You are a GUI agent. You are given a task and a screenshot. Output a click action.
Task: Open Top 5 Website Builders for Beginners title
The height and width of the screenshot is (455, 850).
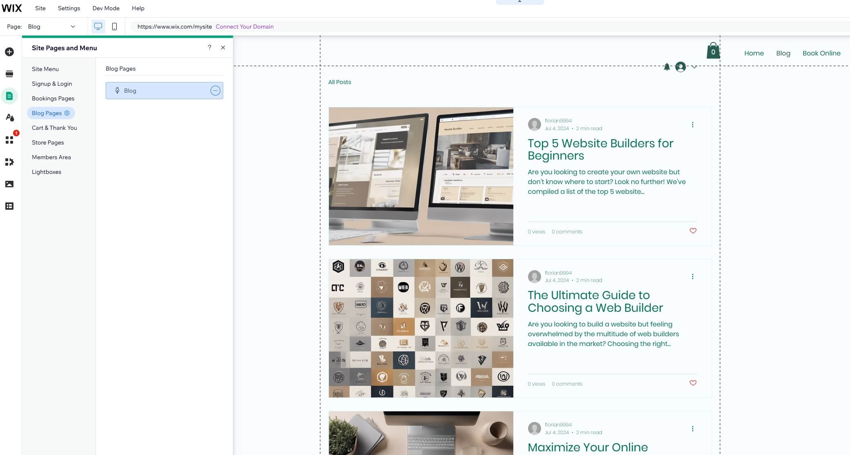pos(600,149)
